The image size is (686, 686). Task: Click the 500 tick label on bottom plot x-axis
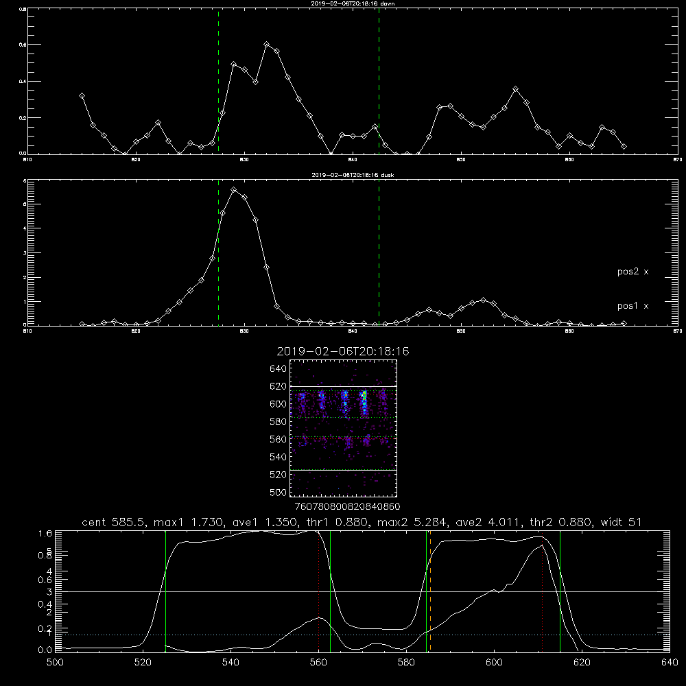point(55,663)
